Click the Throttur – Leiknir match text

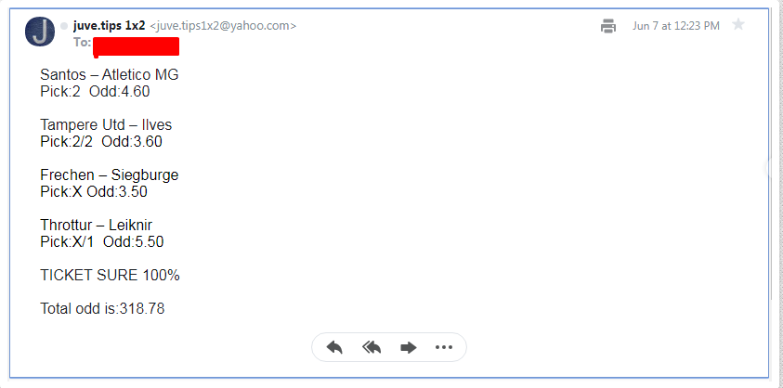pyautogui.click(x=96, y=226)
